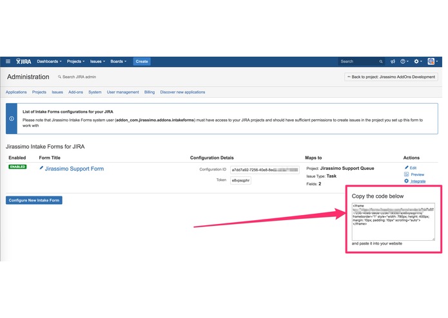Open the Applications admin tab
Image resolution: width=448 pixels, height=318 pixels.
16,92
